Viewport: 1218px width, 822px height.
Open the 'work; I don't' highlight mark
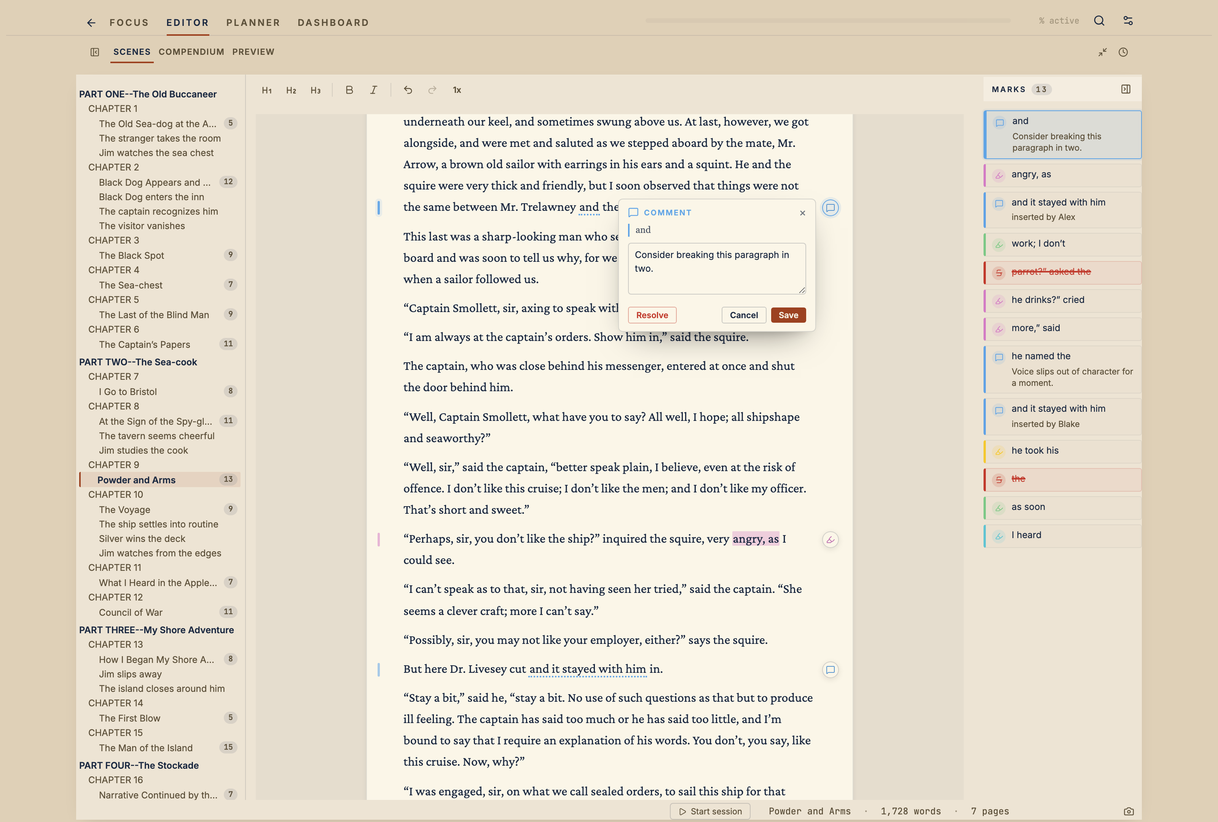pyautogui.click(x=1062, y=244)
